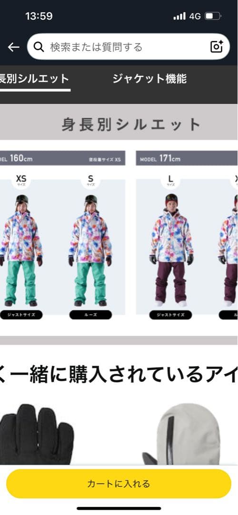The width and height of the screenshot is (238, 515).
Task: Tap the 171cm model L photo
Action: point(171,250)
